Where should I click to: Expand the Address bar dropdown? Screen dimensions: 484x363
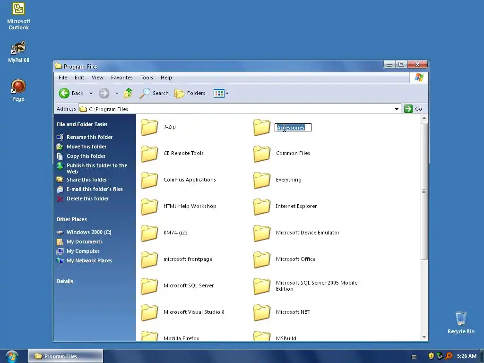point(397,109)
